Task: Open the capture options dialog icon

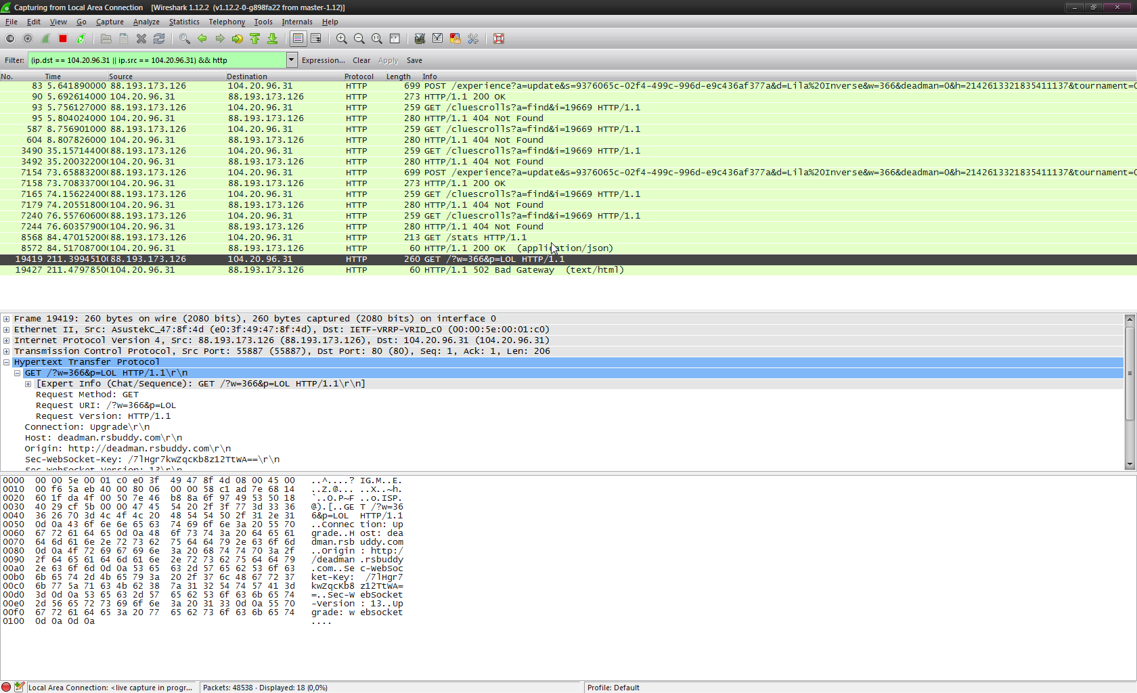Action: [x=28, y=39]
